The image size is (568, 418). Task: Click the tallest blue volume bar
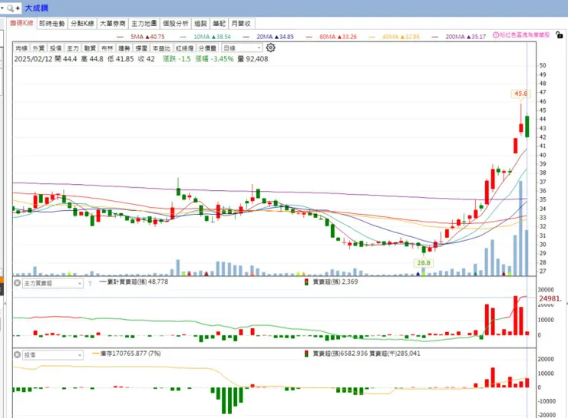[x=520, y=228]
